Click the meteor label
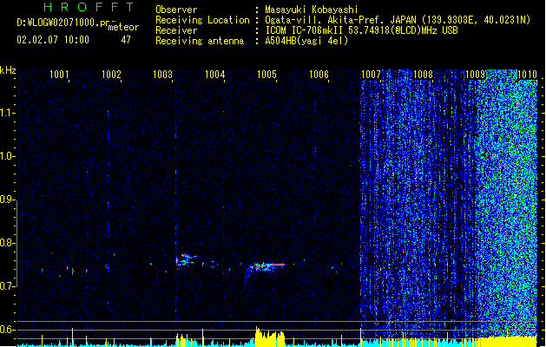This screenshot has height=347, width=546. coord(123,27)
